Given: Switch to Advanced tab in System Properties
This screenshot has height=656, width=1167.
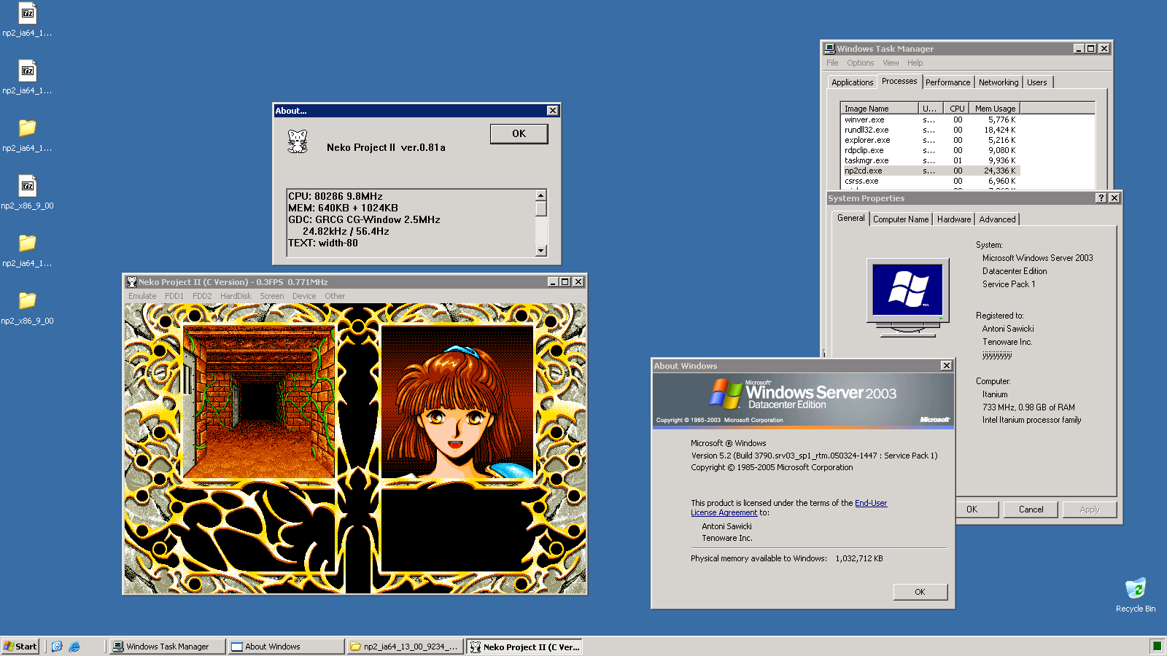Looking at the screenshot, I should click(x=997, y=219).
